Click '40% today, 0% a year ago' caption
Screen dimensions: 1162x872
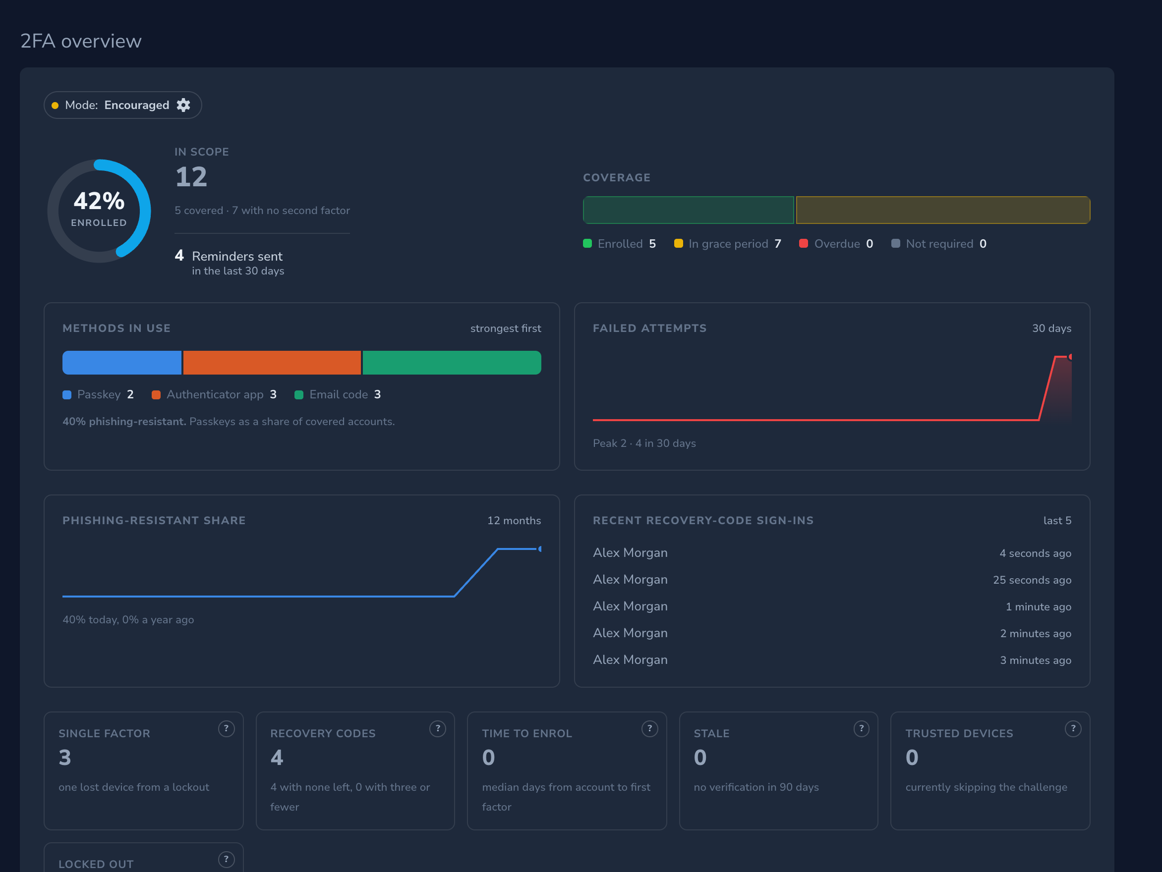(128, 620)
